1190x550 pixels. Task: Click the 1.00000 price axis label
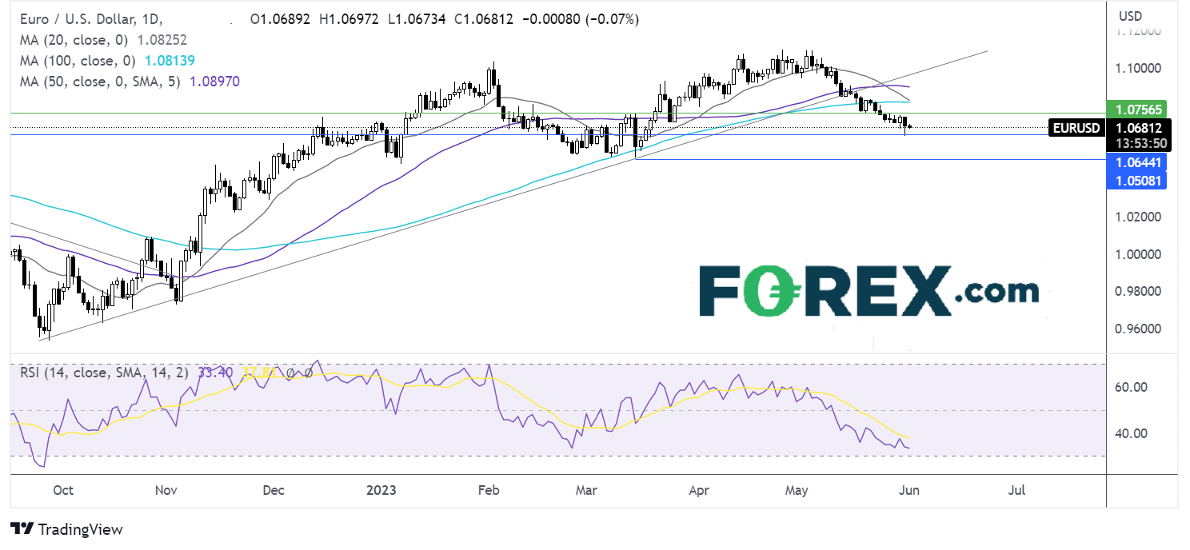click(x=1140, y=254)
